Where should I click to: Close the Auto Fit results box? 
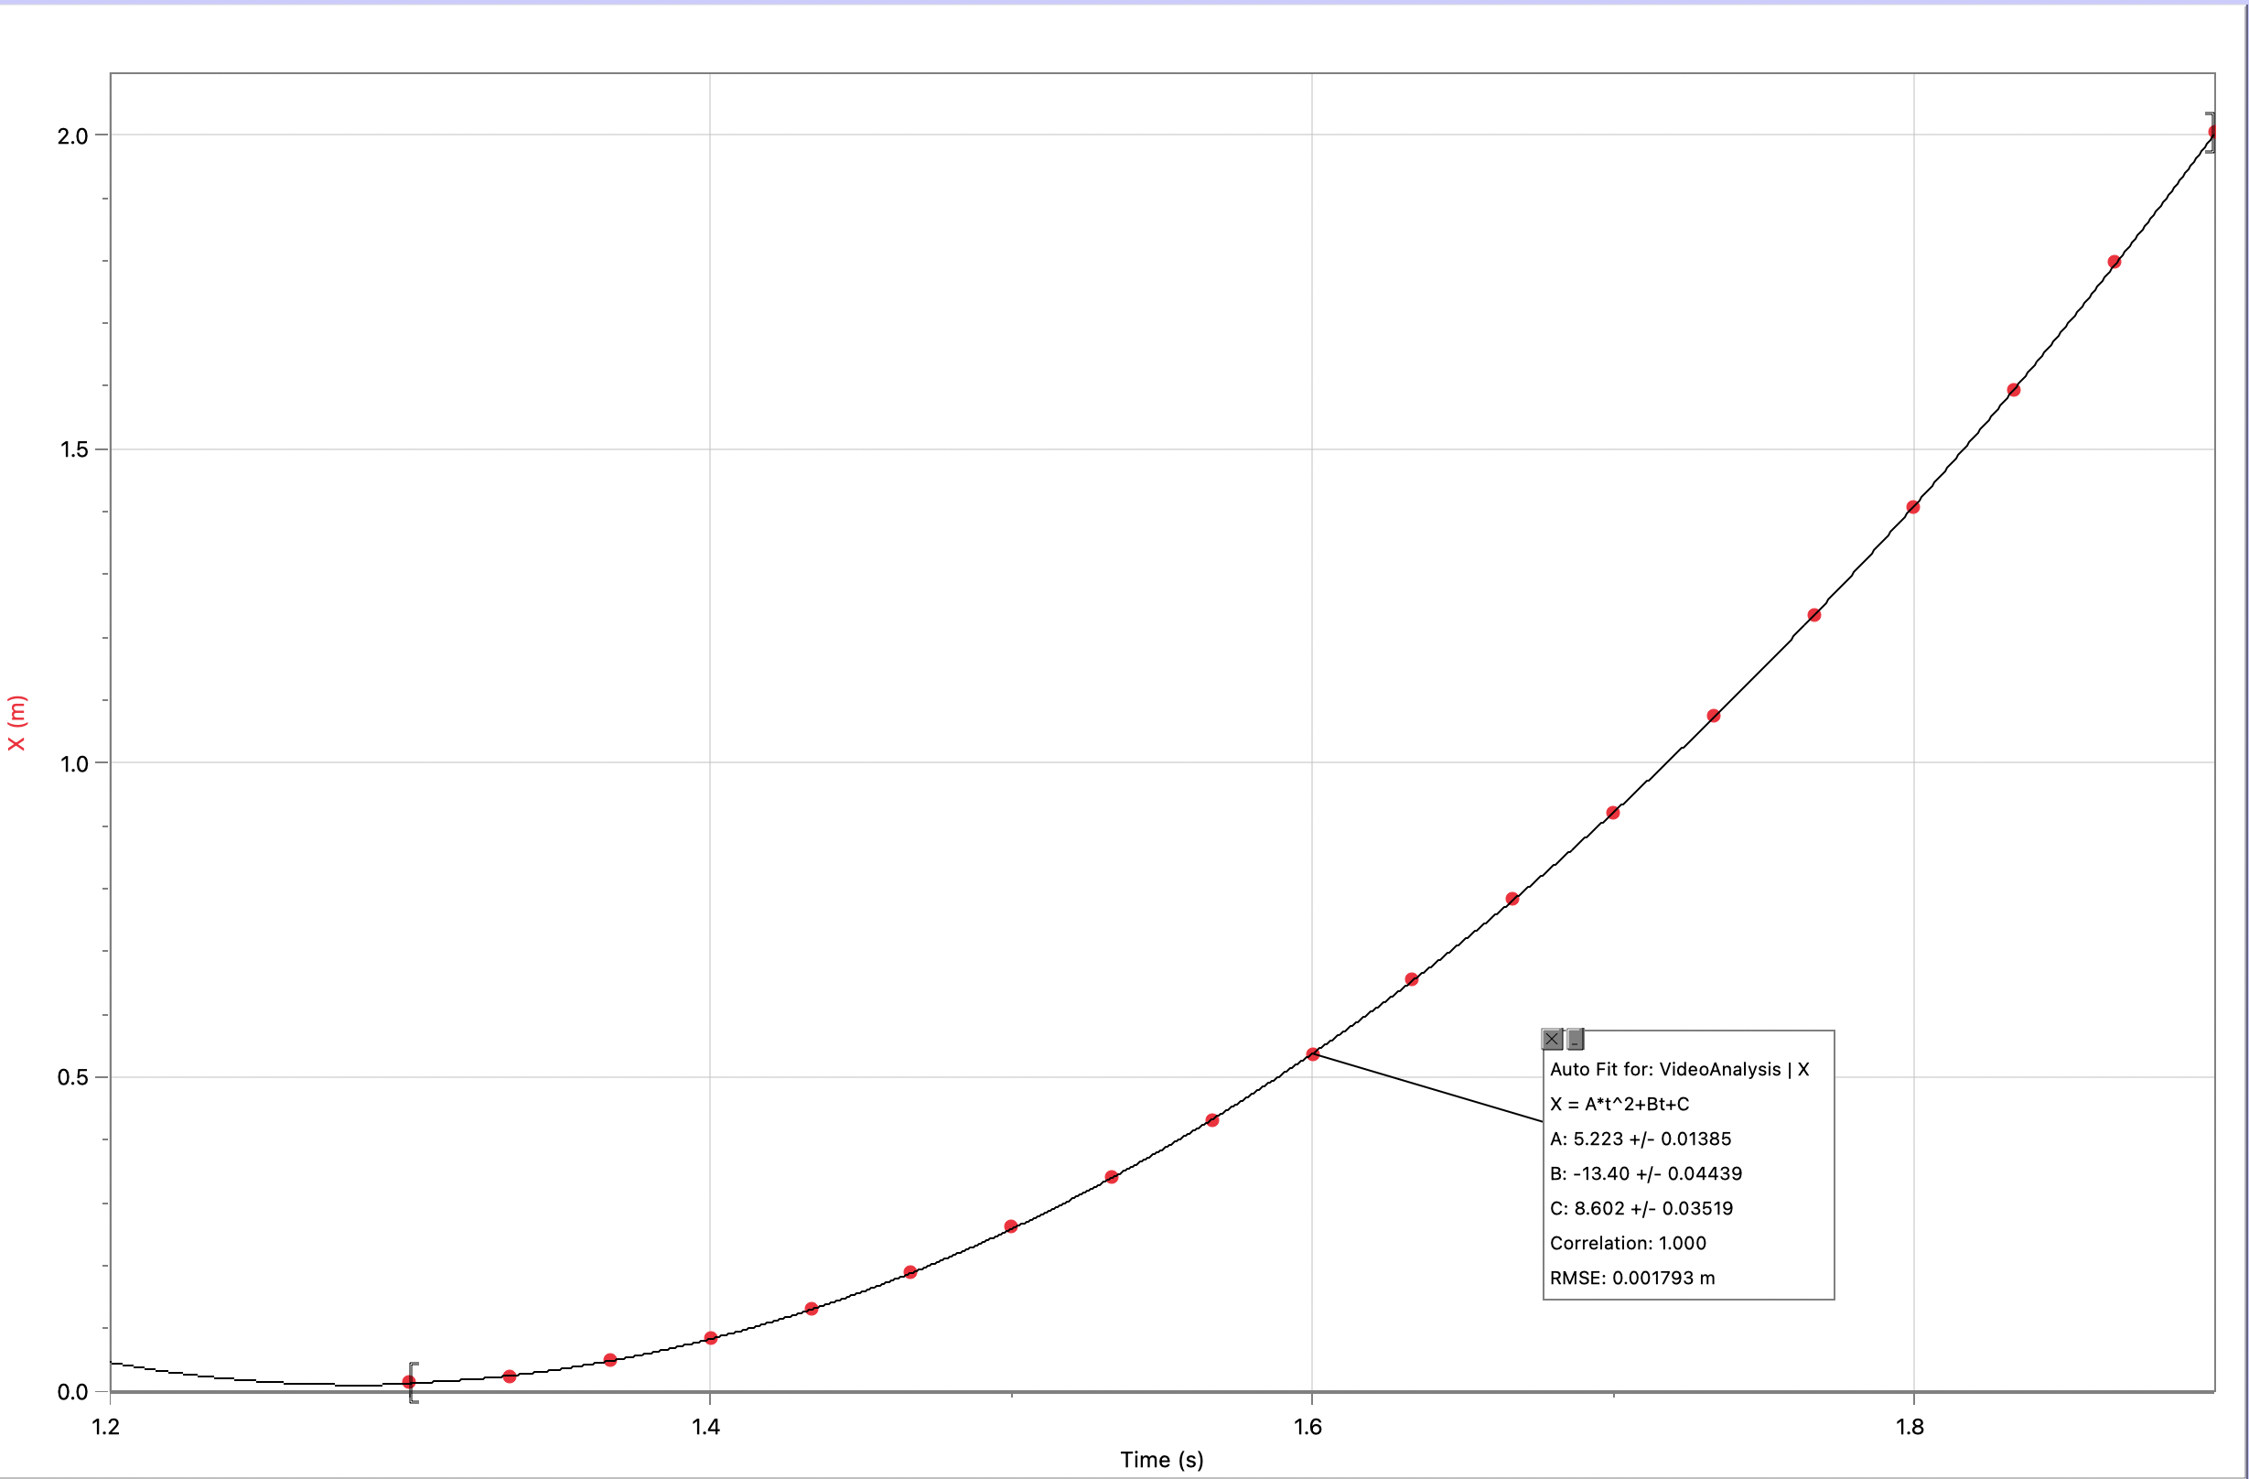[1553, 1039]
